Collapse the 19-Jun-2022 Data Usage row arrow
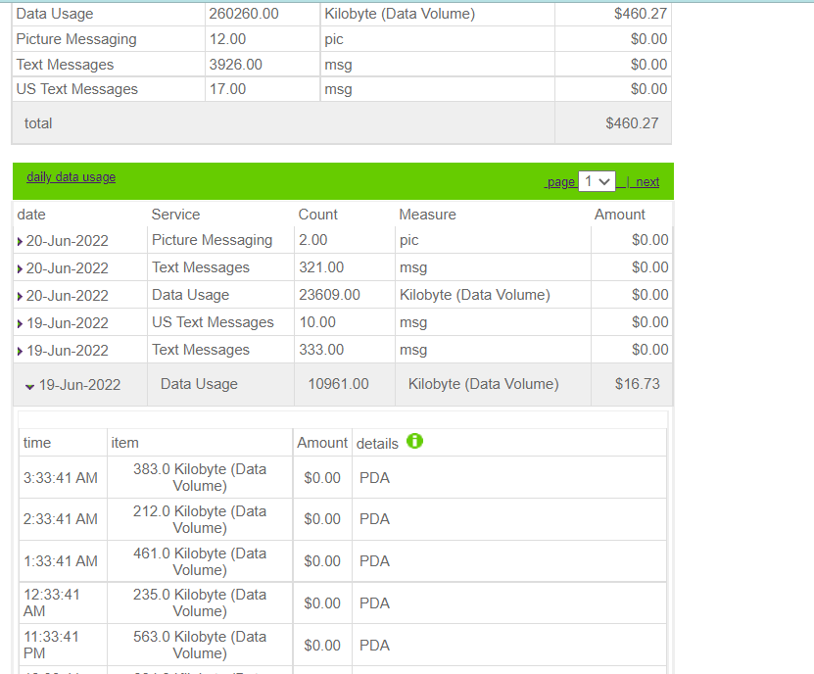 point(29,386)
